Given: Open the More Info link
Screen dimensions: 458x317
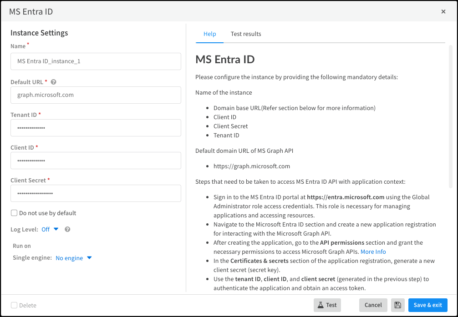Looking at the screenshot, I should 373,252.
